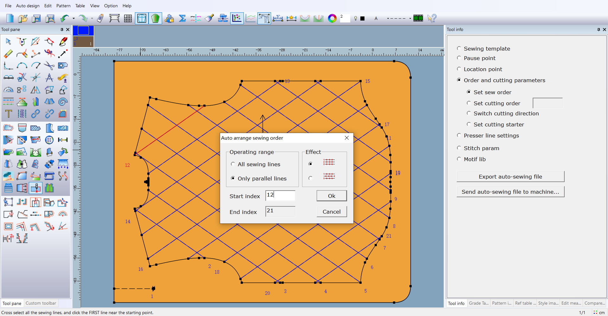Click Cancel in Auto arrange sewing order
The image size is (608, 316).
(332, 211)
